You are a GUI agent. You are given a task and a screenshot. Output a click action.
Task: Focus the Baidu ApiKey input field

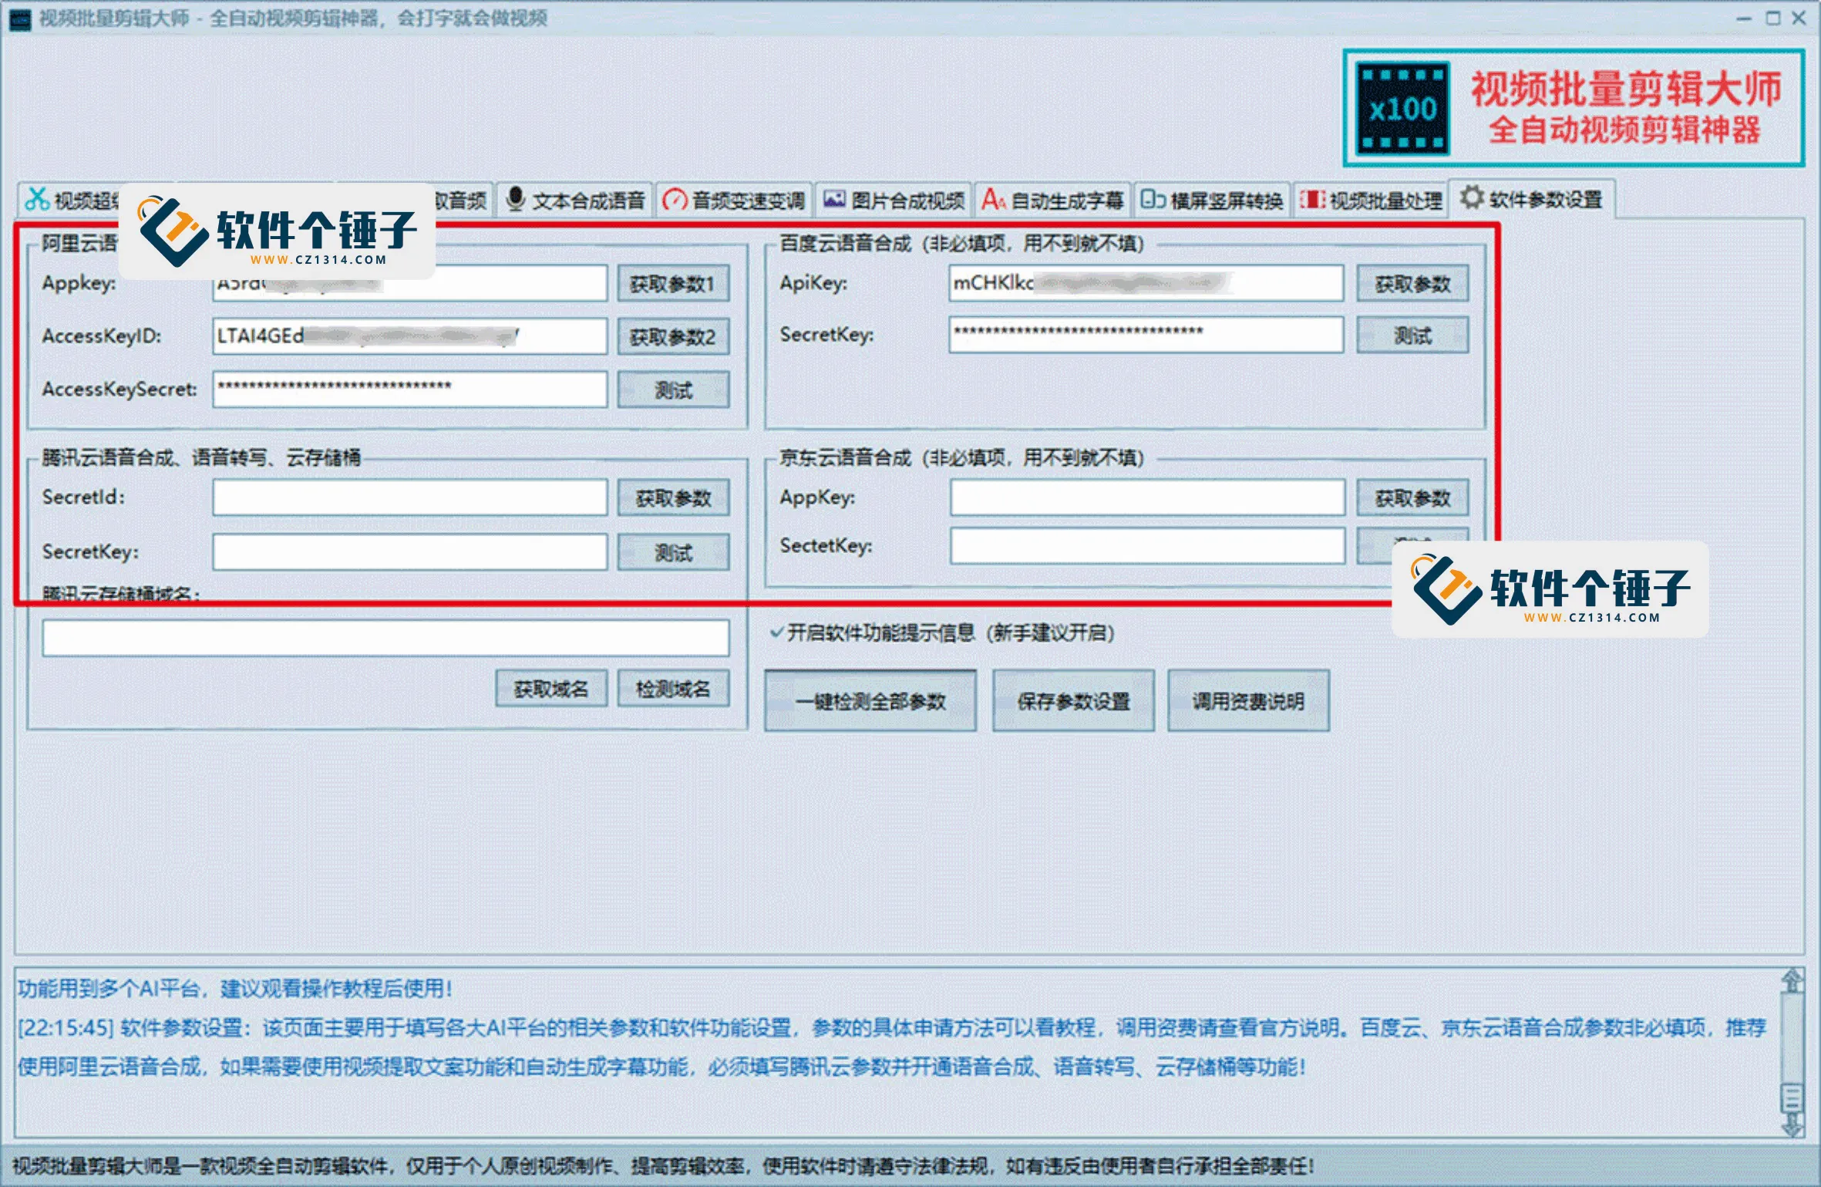(x=1146, y=283)
